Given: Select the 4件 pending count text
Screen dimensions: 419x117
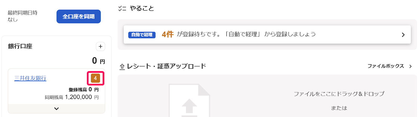Looking at the screenshot, I should 168,34.
